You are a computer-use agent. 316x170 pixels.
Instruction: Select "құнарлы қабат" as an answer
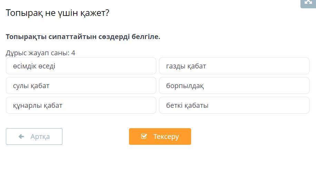(x=81, y=105)
